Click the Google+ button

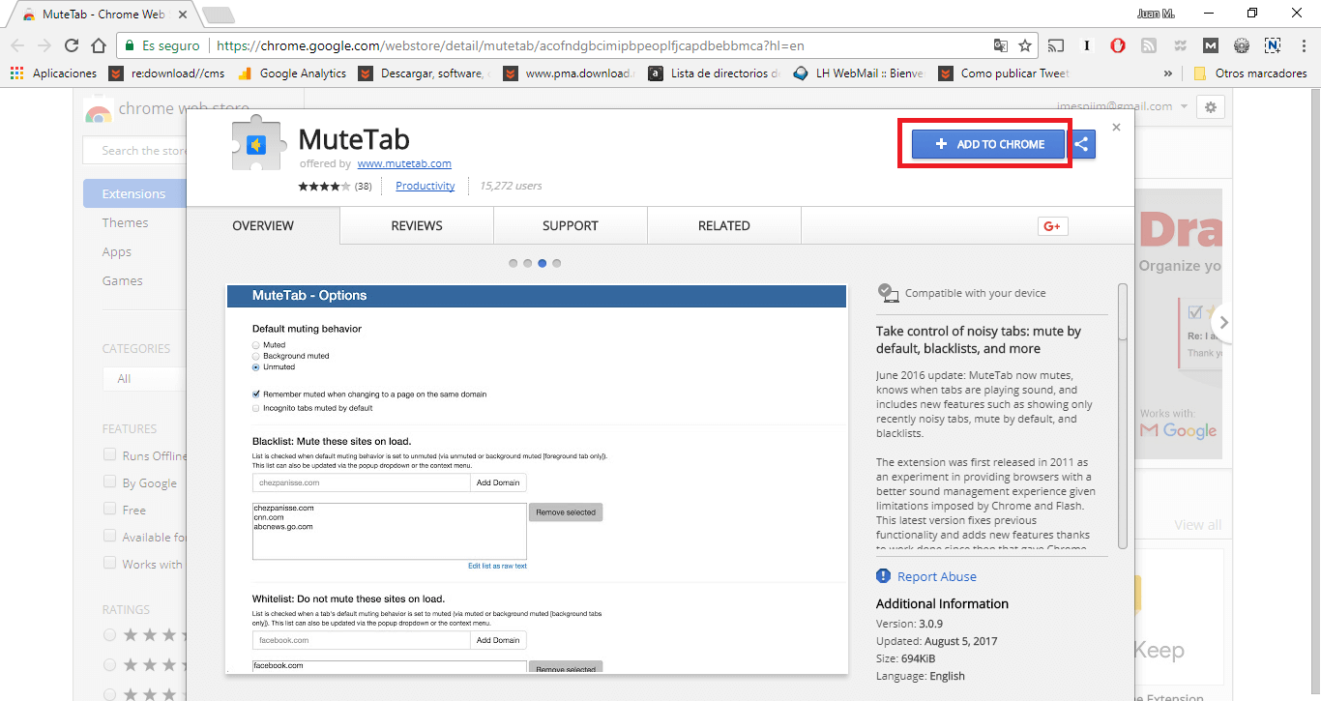click(x=1052, y=226)
